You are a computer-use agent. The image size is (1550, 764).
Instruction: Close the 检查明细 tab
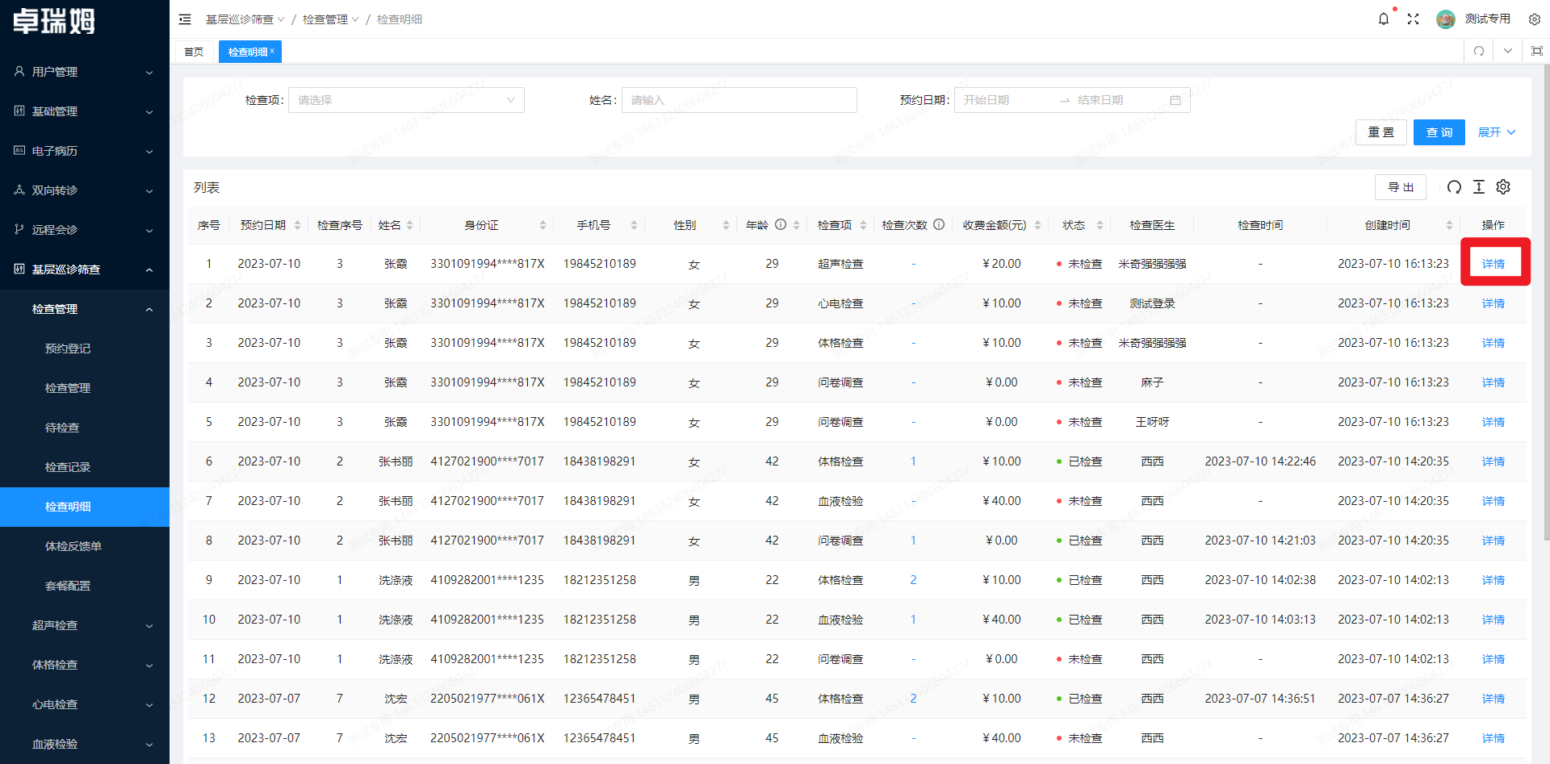click(x=272, y=51)
